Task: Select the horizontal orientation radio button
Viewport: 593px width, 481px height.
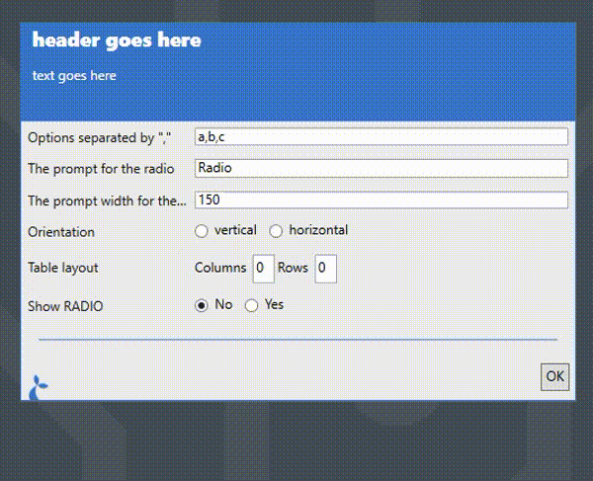Action: (x=276, y=231)
